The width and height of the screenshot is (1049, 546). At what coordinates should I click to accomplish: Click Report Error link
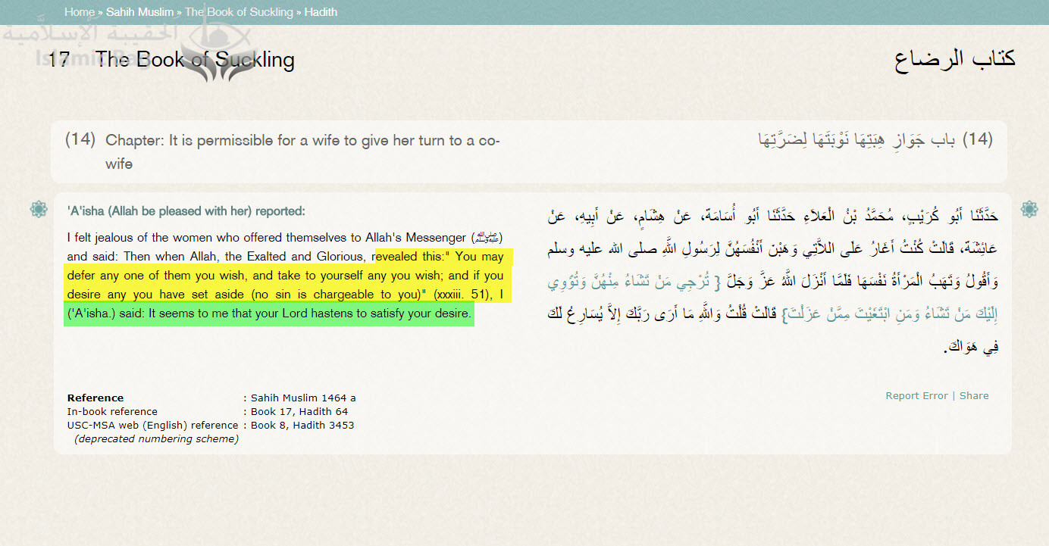coord(916,395)
